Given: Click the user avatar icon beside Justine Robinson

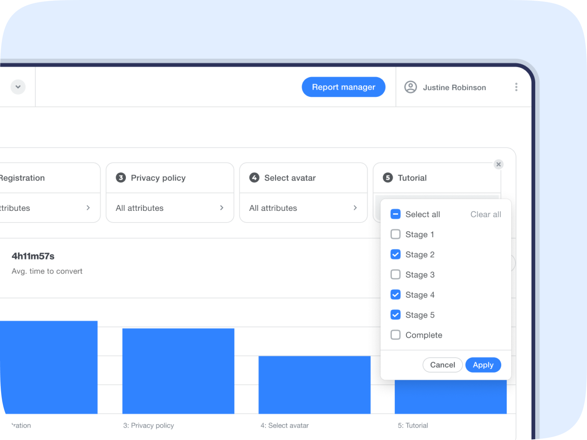Looking at the screenshot, I should 411,87.
